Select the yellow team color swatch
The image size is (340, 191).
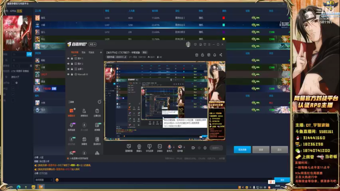pos(224,39)
